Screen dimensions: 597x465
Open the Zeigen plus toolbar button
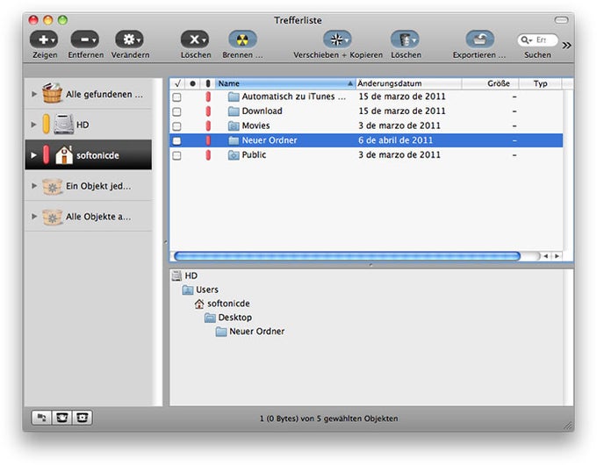pyautogui.click(x=44, y=39)
